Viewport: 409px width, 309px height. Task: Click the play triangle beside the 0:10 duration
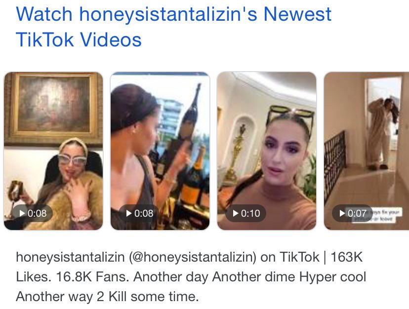pyautogui.click(x=236, y=213)
